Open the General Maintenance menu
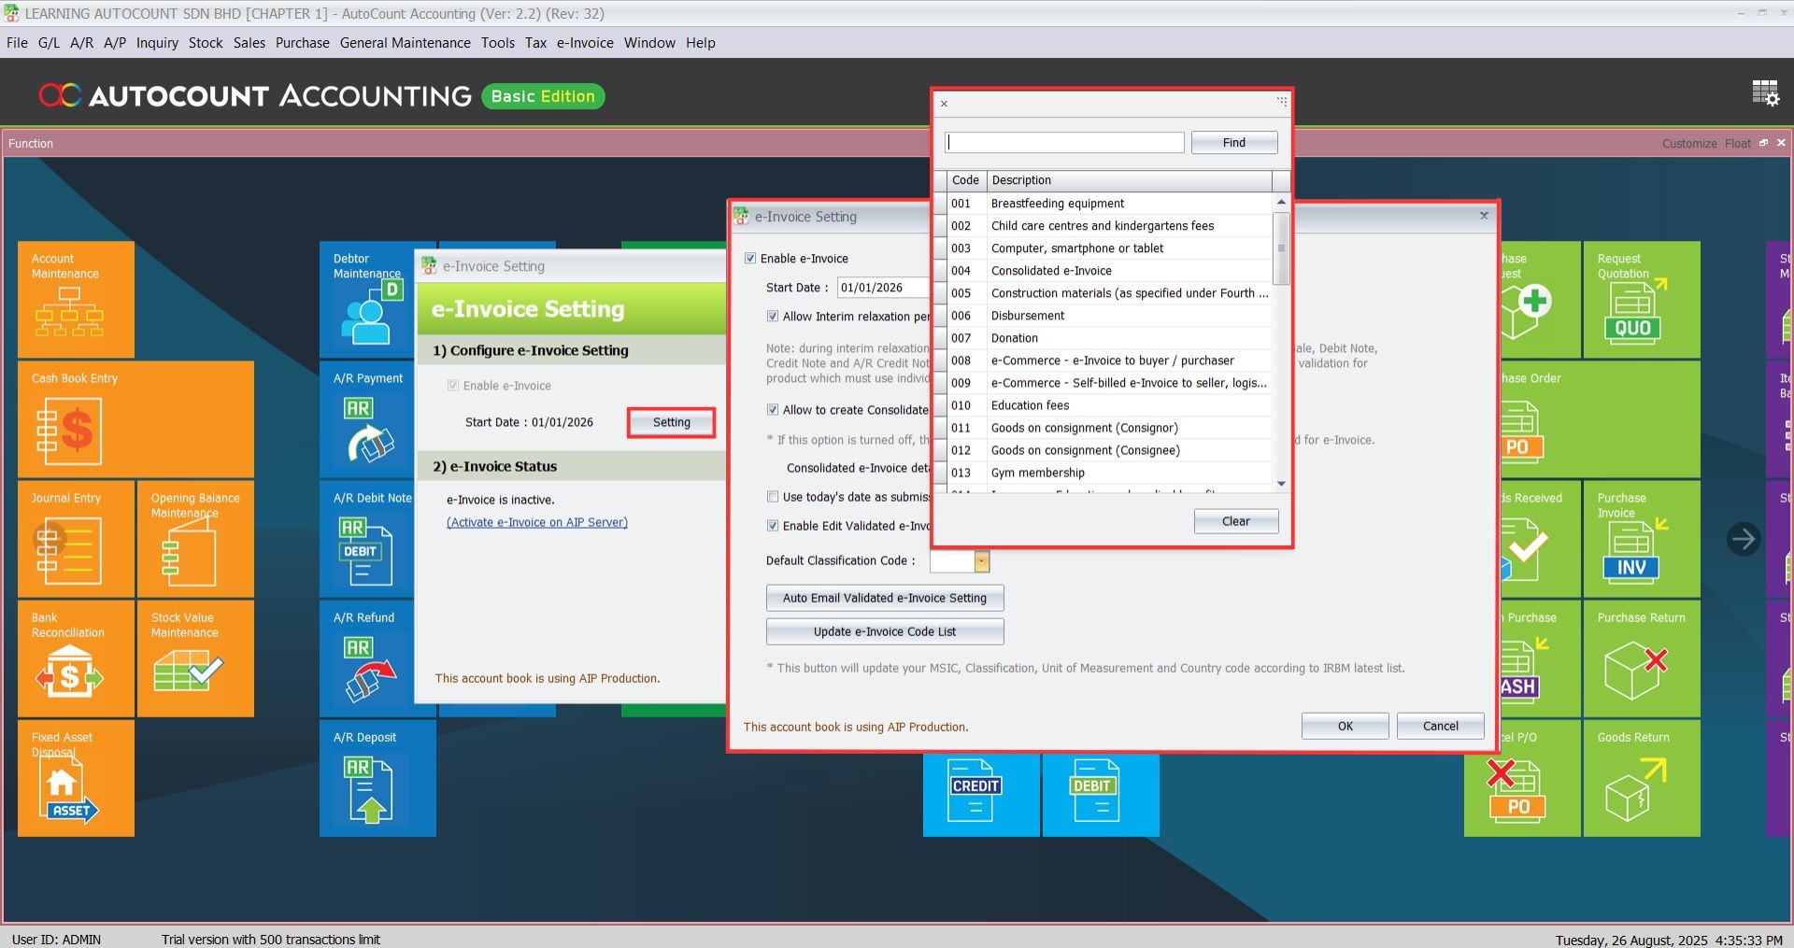The image size is (1794, 948). [405, 43]
